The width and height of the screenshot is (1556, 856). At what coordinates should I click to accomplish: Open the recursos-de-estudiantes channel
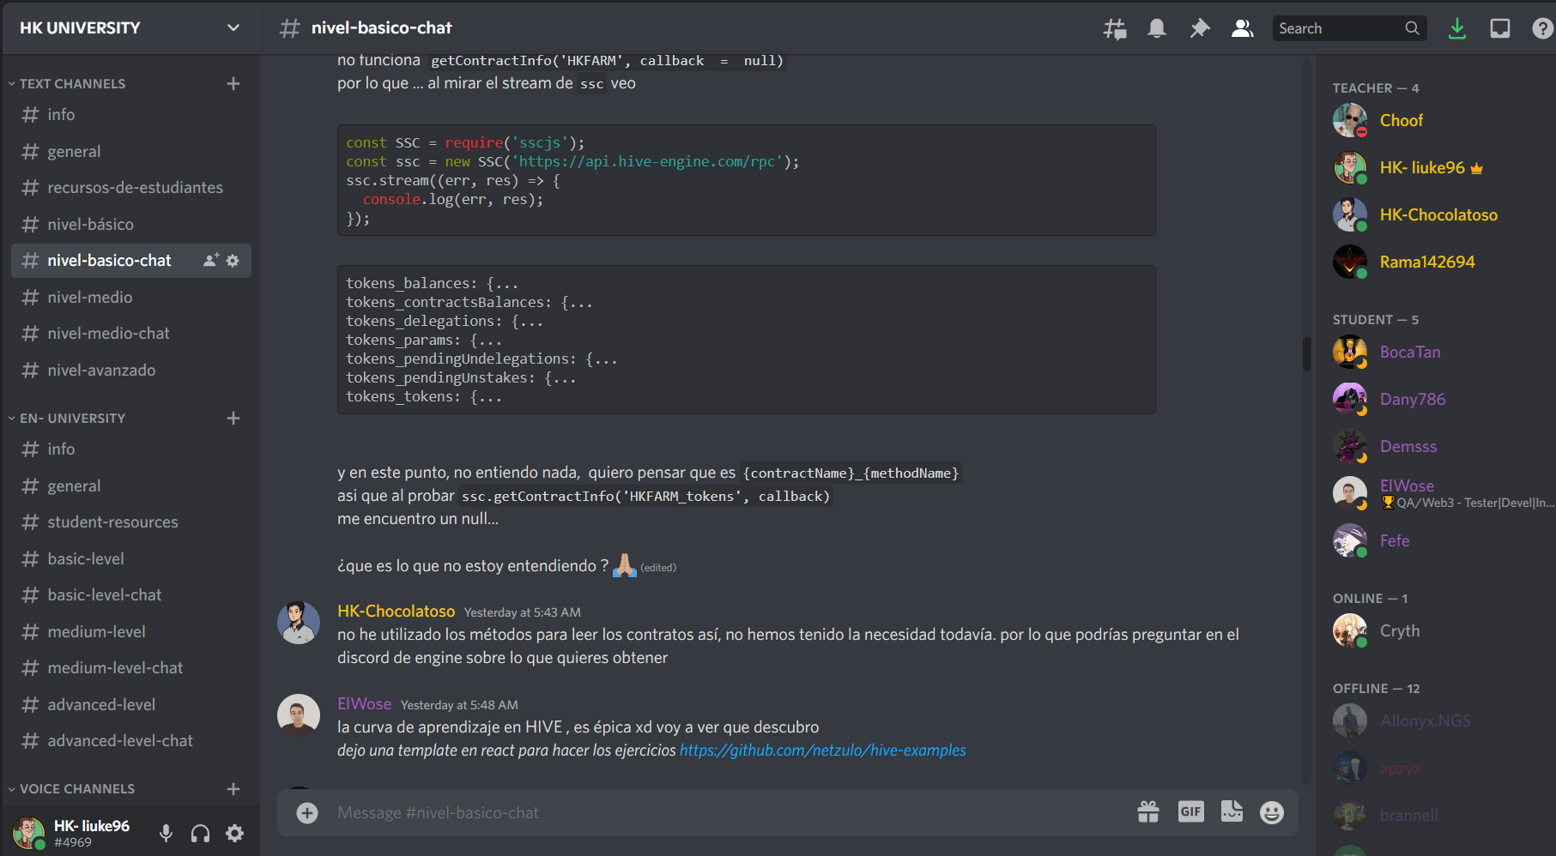click(x=131, y=187)
